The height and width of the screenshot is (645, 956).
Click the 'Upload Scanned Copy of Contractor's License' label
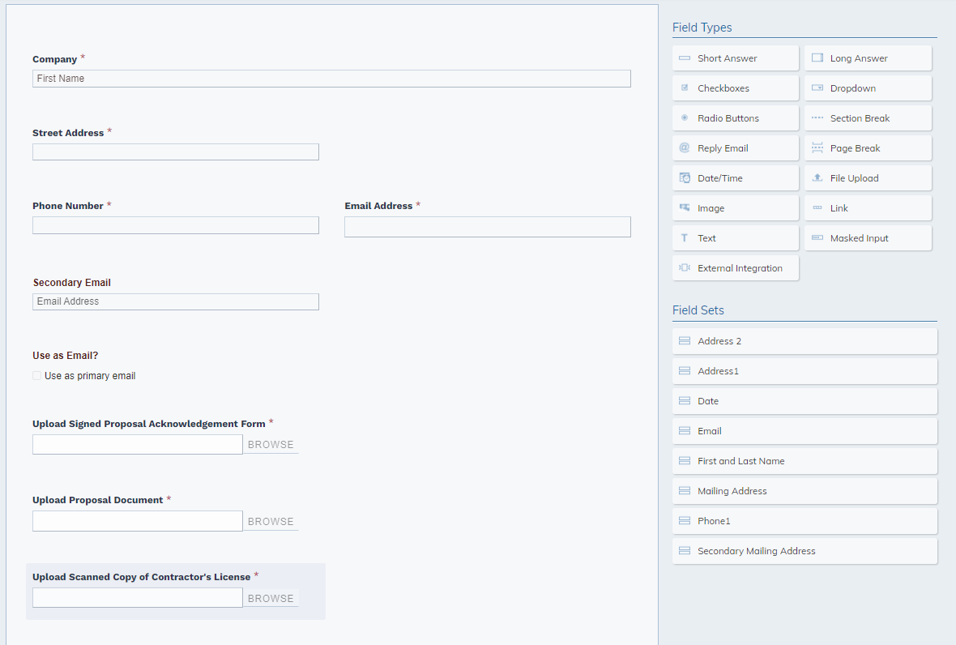click(142, 577)
